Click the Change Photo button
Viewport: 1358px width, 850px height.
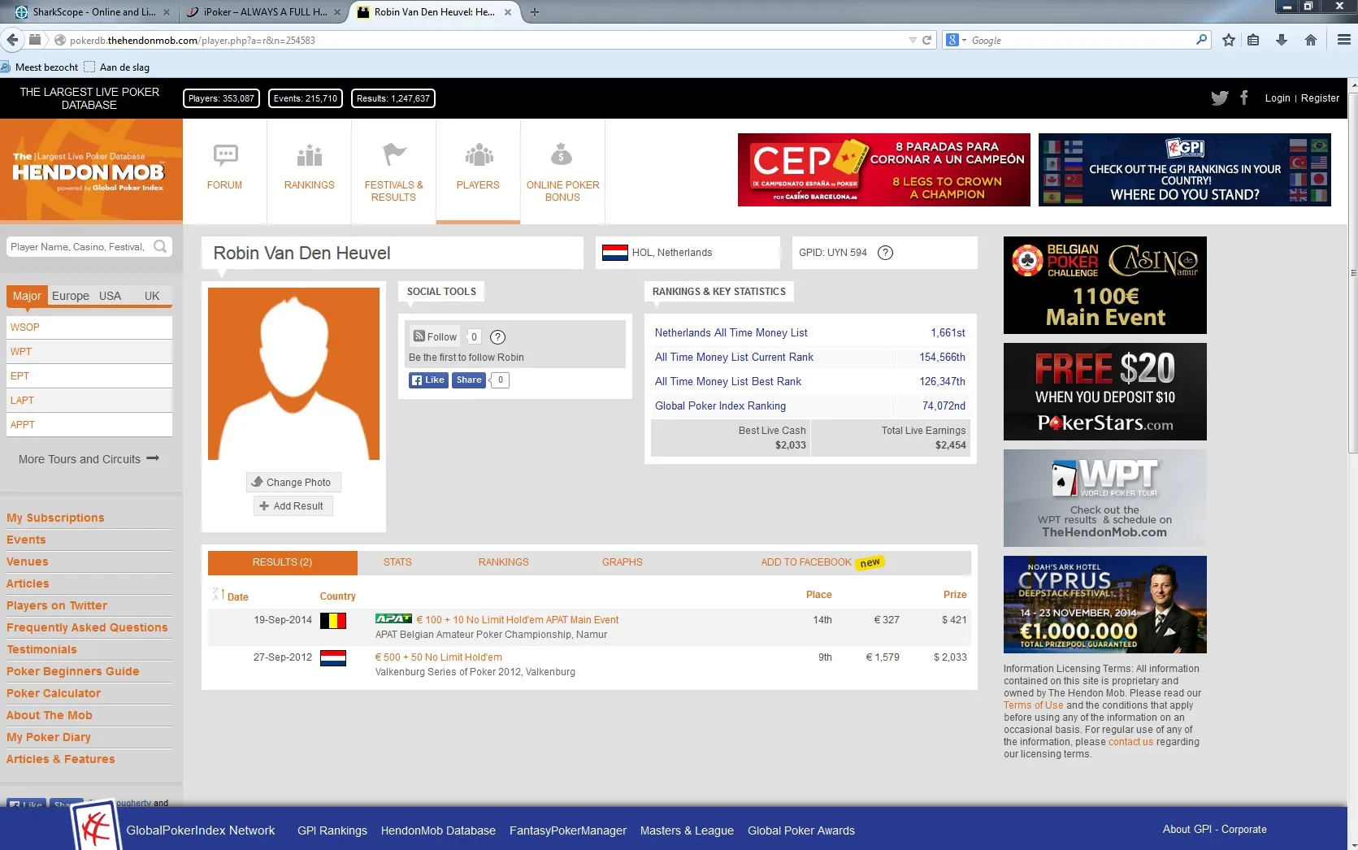click(293, 482)
